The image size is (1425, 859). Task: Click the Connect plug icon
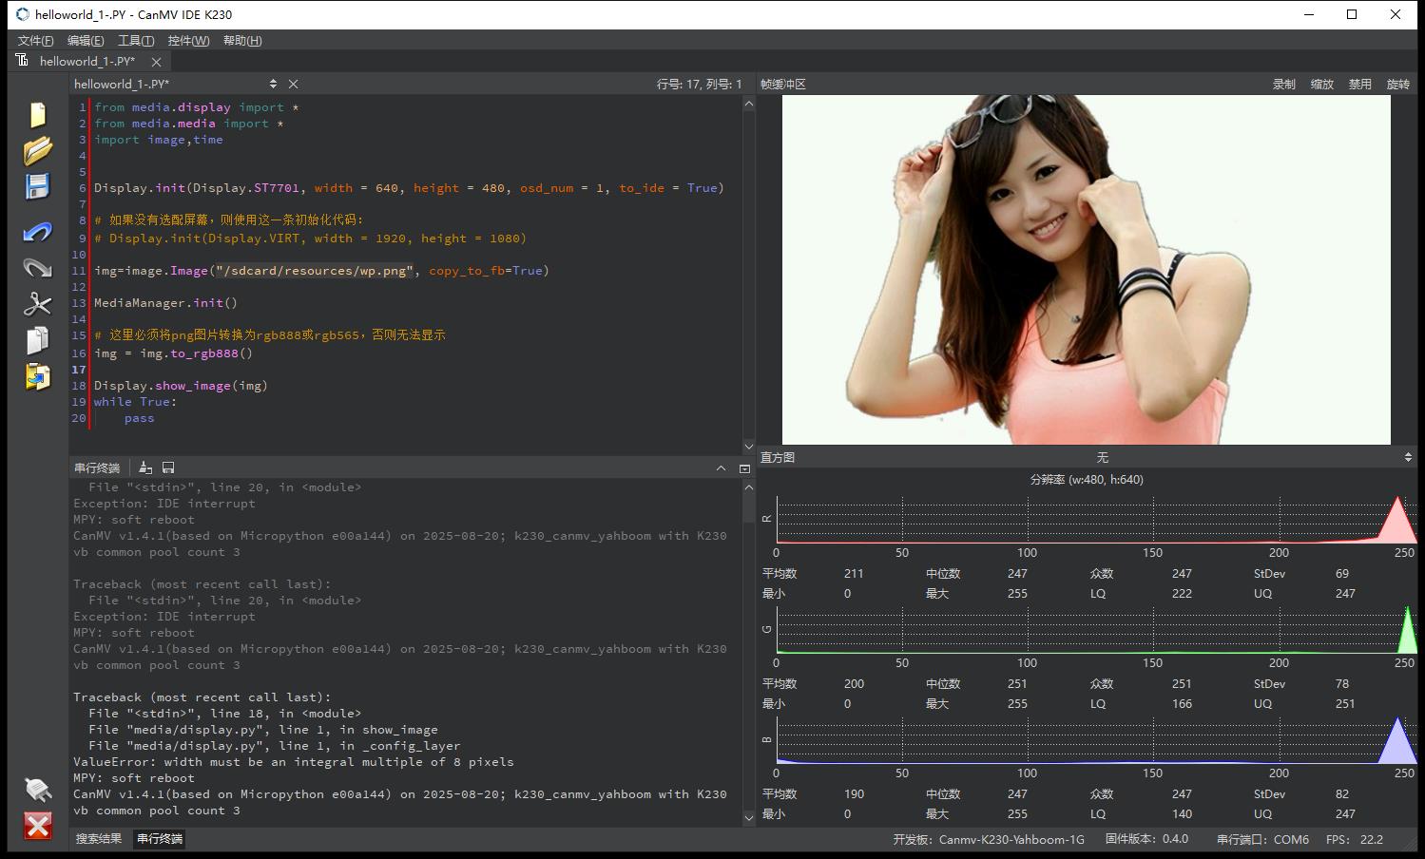(x=37, y=789)
